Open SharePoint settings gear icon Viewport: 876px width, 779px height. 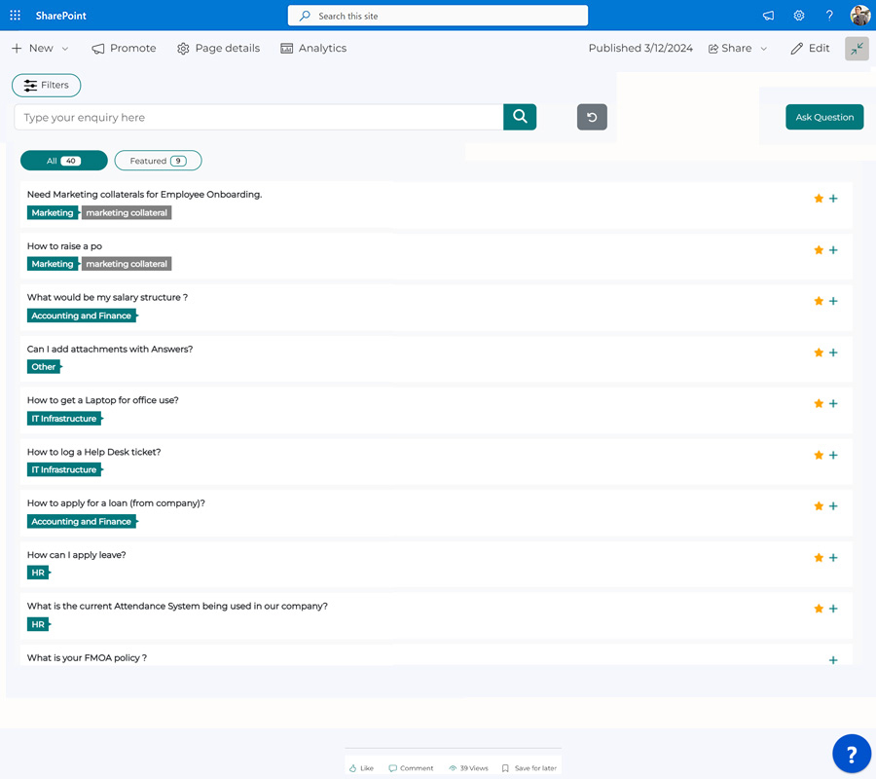(x=799, y=15)
